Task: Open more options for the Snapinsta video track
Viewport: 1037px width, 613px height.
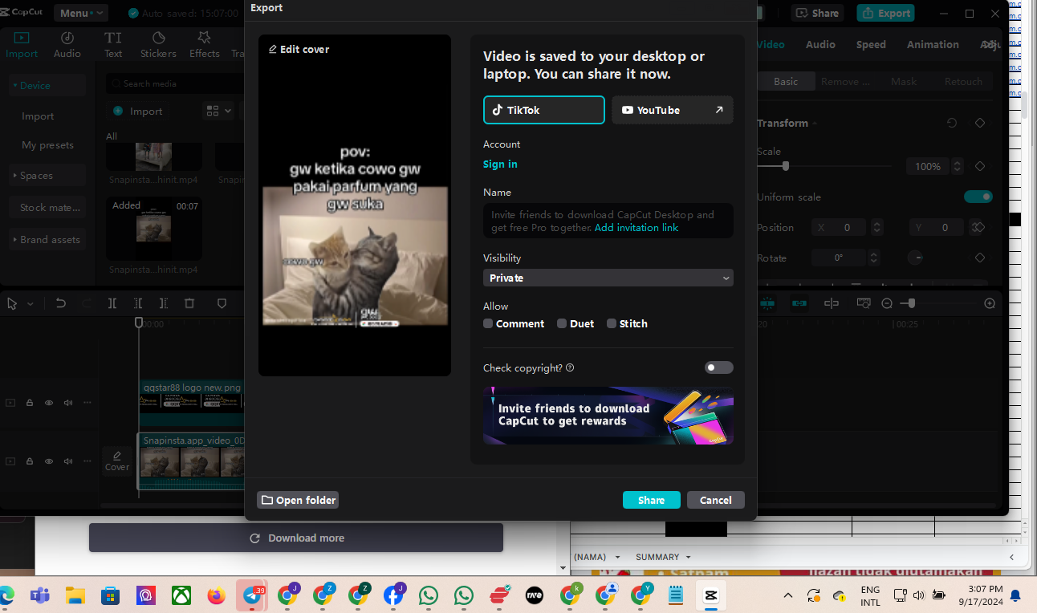Action: pos(87,461)
